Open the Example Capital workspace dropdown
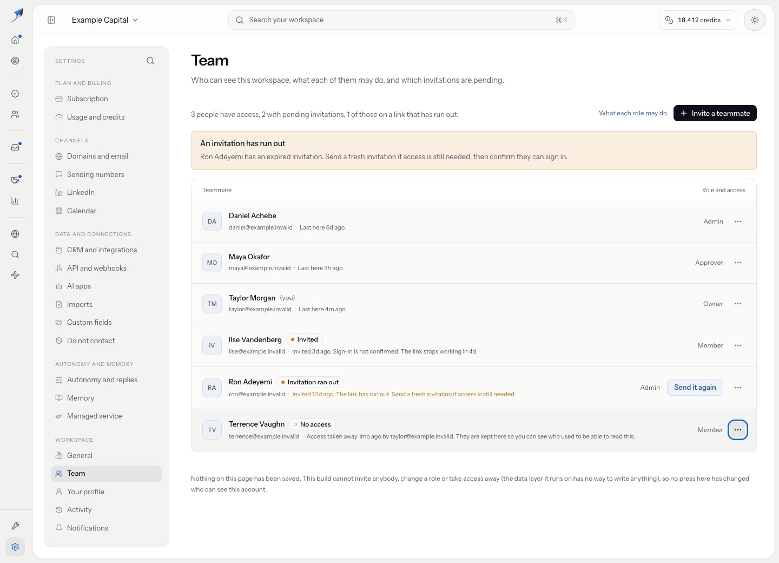This screenshot has height=563, width=779. pyautogui.click(x=105, y=20)
